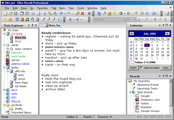Image resolution: width=174 pixels, height=120 pixels.
Task: Undo the last action
Action: tap(61, 14)
